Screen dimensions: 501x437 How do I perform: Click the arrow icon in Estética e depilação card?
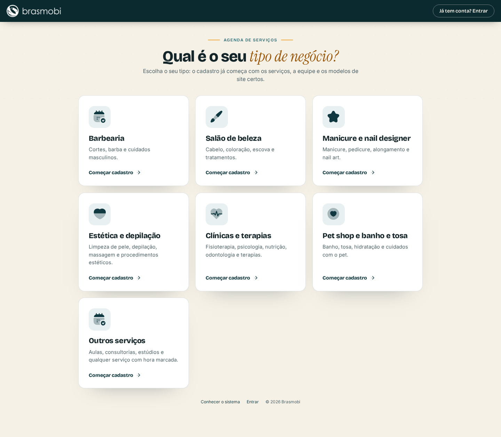139,278
